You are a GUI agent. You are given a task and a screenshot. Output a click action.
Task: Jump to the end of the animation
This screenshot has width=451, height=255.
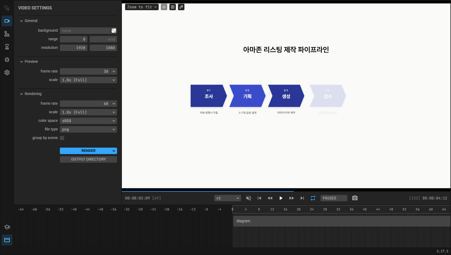pyautogui.click(x=302, y=198)
